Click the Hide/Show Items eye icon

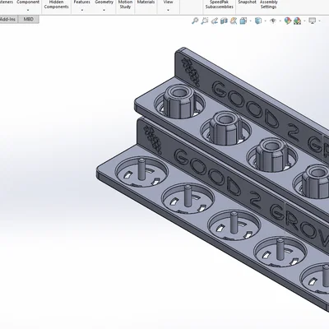(273, 21)
